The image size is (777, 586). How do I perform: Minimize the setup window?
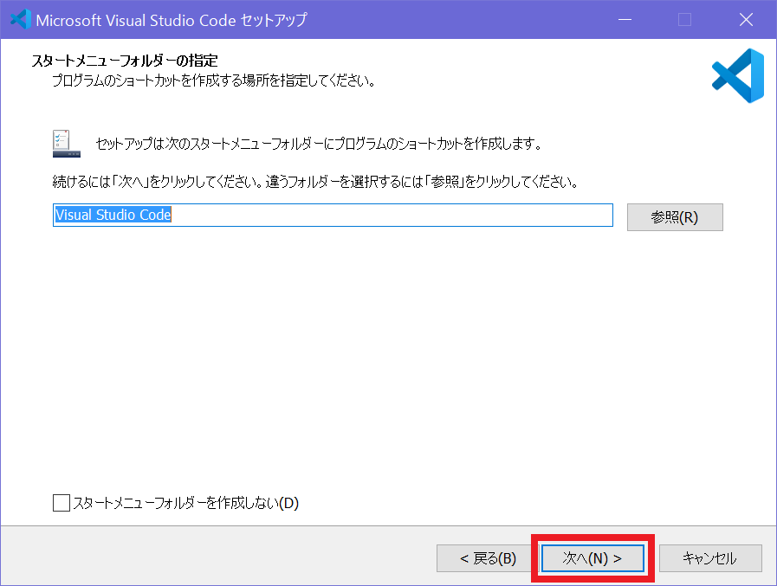624,19
